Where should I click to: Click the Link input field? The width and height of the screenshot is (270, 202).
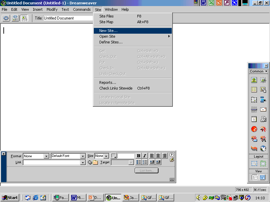point(52,163)
